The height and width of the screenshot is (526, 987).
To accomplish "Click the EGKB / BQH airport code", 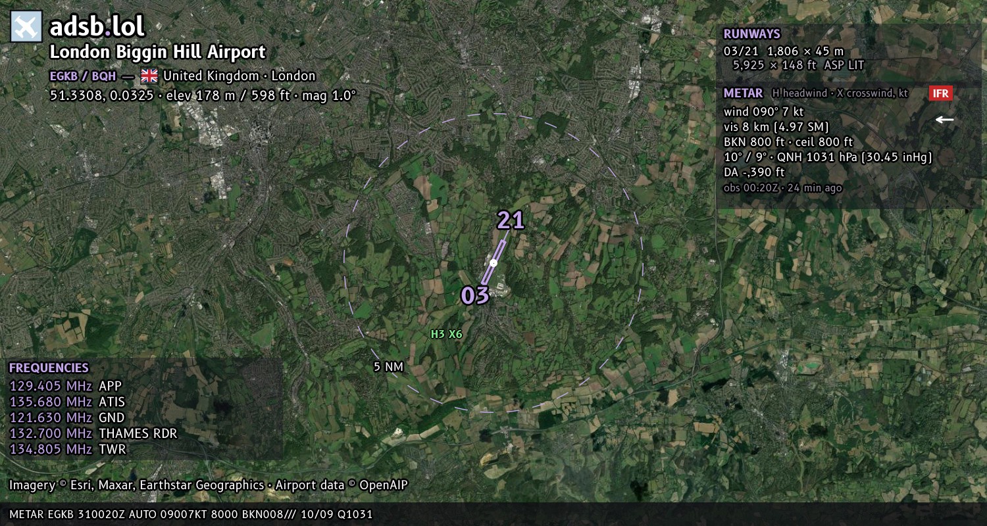I will pos(83,76).
